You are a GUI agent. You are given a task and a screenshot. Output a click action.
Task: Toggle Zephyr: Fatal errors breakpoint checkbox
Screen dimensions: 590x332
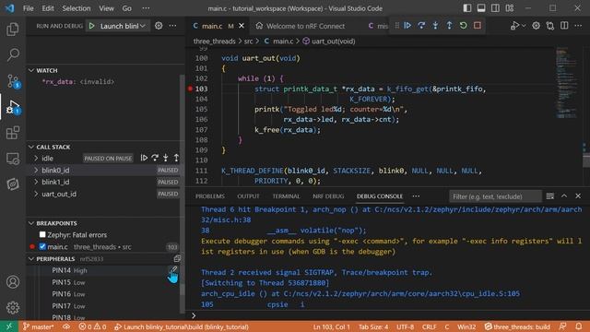point(42,234)
